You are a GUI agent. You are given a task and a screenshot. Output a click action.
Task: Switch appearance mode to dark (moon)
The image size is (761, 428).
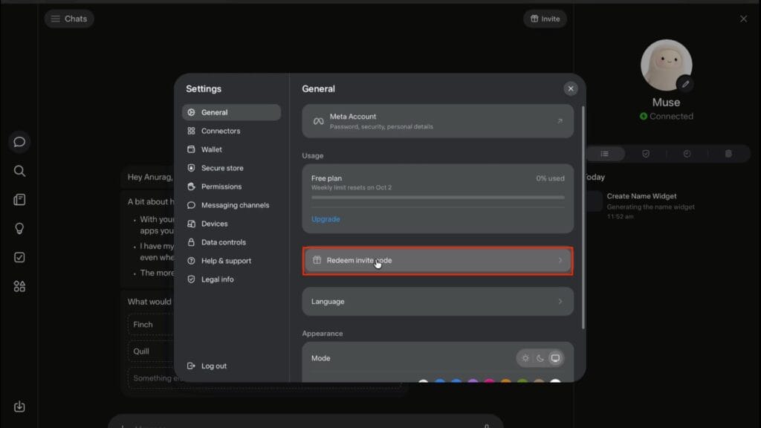540,358
